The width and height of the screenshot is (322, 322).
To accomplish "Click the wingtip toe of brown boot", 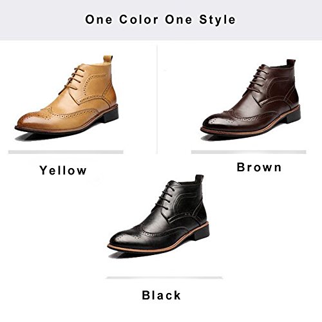I will click(x=214, y=121).
